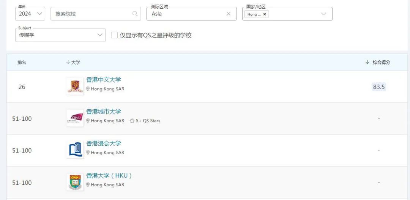Open the Asia region combo box
The width and height of the screenshot is (410, 200).
[191, 14]
